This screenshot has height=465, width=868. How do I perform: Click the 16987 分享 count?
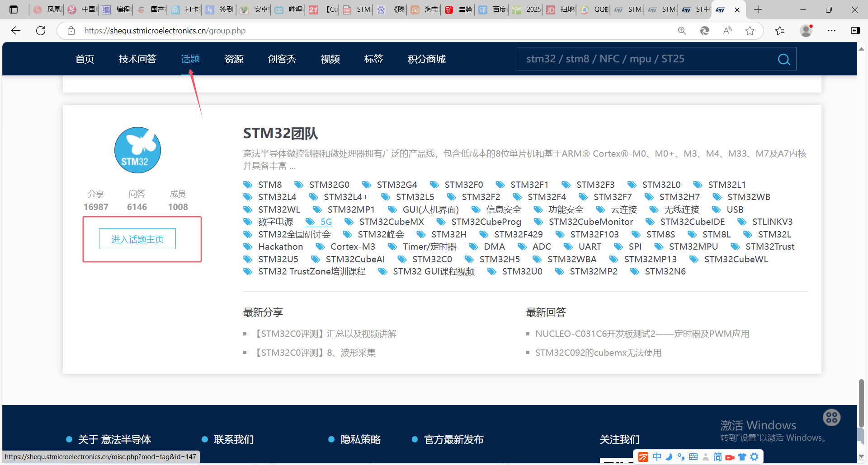(x=96, y=207)
